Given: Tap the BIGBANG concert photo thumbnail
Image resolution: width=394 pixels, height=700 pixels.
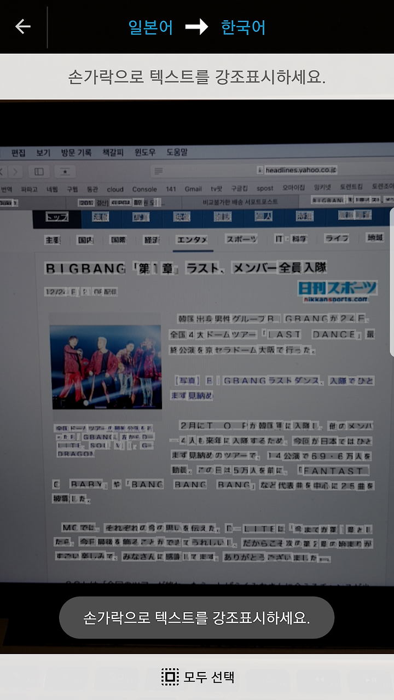Looking at the screenshot, I should 106,367.
